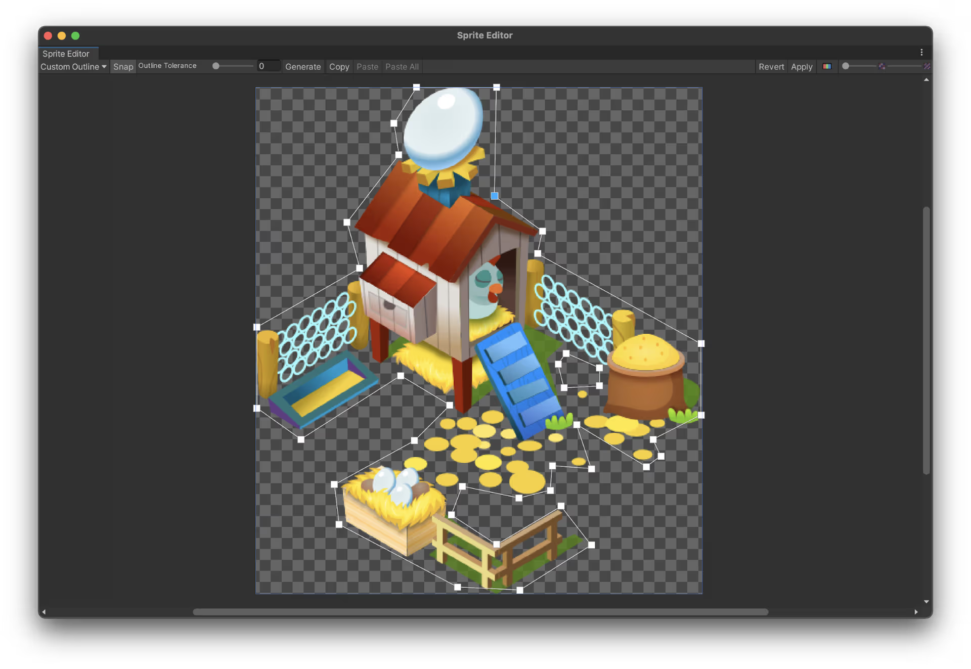Click the outline tolerance value field
Image resolution: width=971 pixels, height=669 pixels.
click(268, 66)
